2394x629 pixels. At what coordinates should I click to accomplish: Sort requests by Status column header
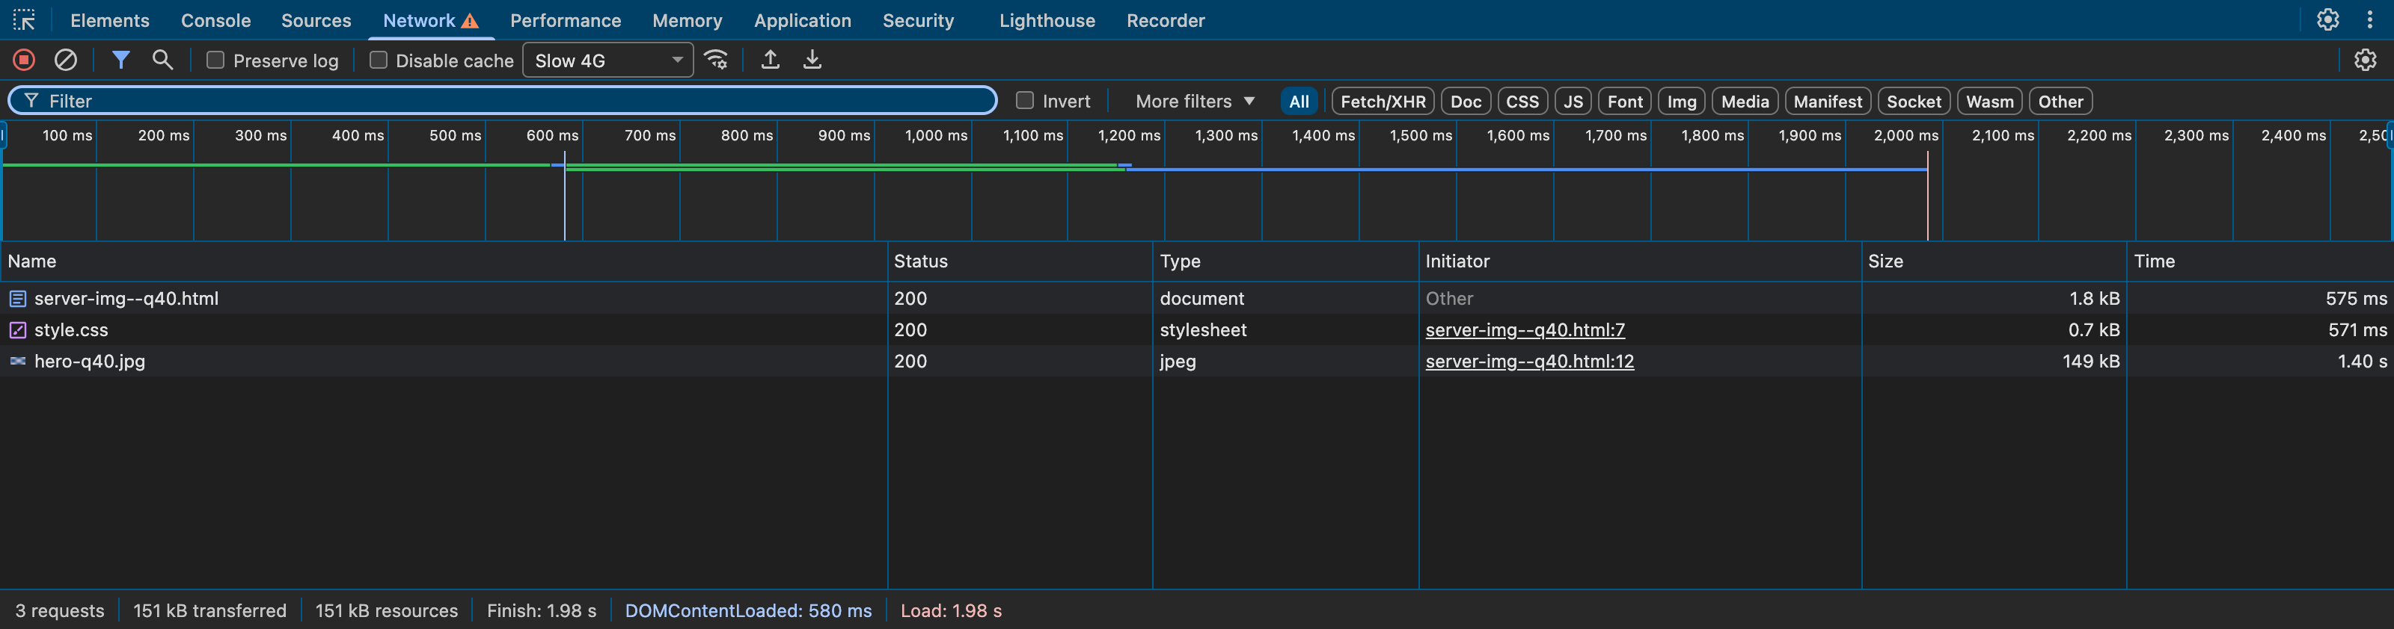coord(1020,261)
